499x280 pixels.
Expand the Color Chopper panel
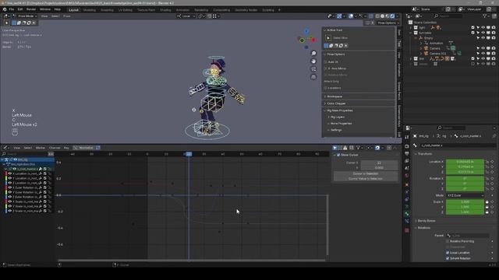[x=336, y=103]
